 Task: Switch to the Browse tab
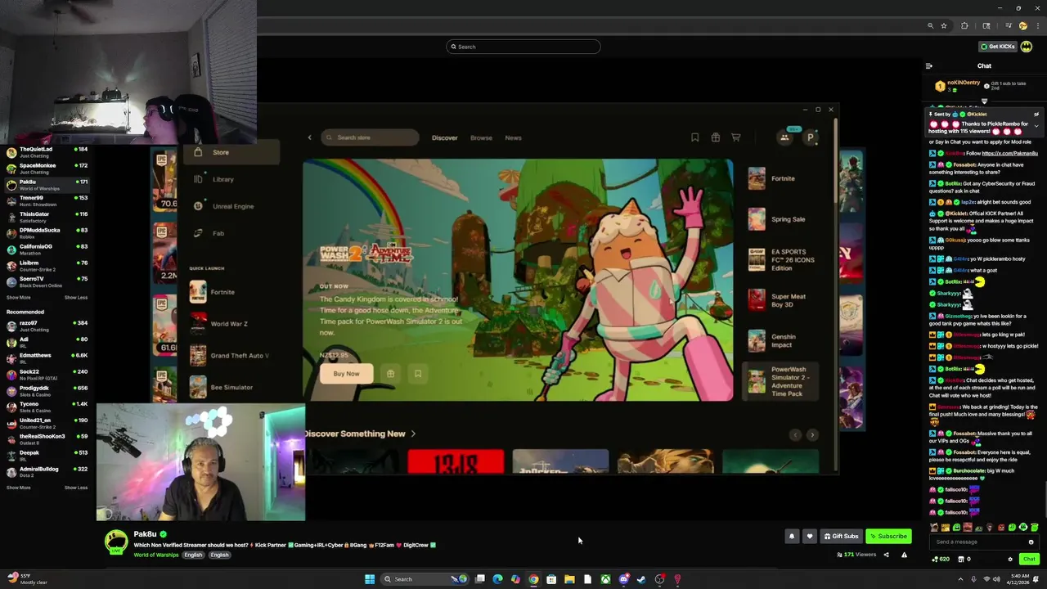[481, 137]
